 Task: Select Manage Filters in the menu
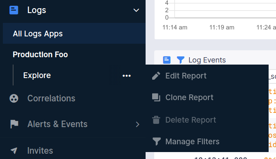[x=192, y=141]
